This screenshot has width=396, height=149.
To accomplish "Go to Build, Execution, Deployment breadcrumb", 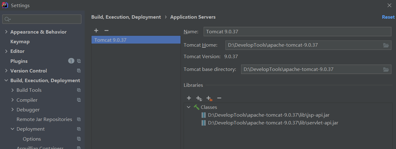I will pyautogui.click(x=126, y=17).
